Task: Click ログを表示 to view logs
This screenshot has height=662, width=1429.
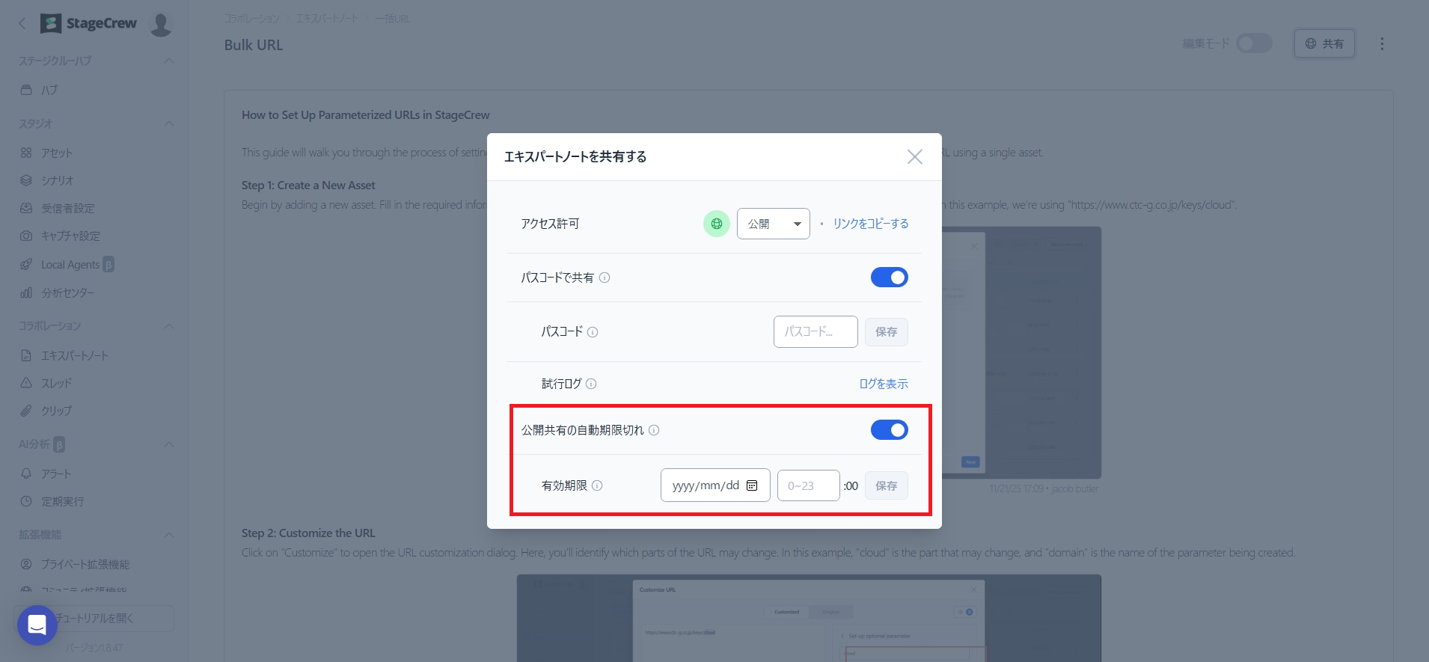Action: [883, 384]
